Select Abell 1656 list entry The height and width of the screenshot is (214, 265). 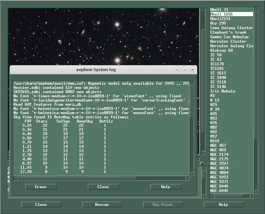coord(231,14)
